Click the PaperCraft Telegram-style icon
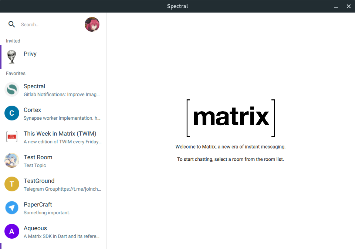Screen dimensions: 355x249 tap(12, 208)
